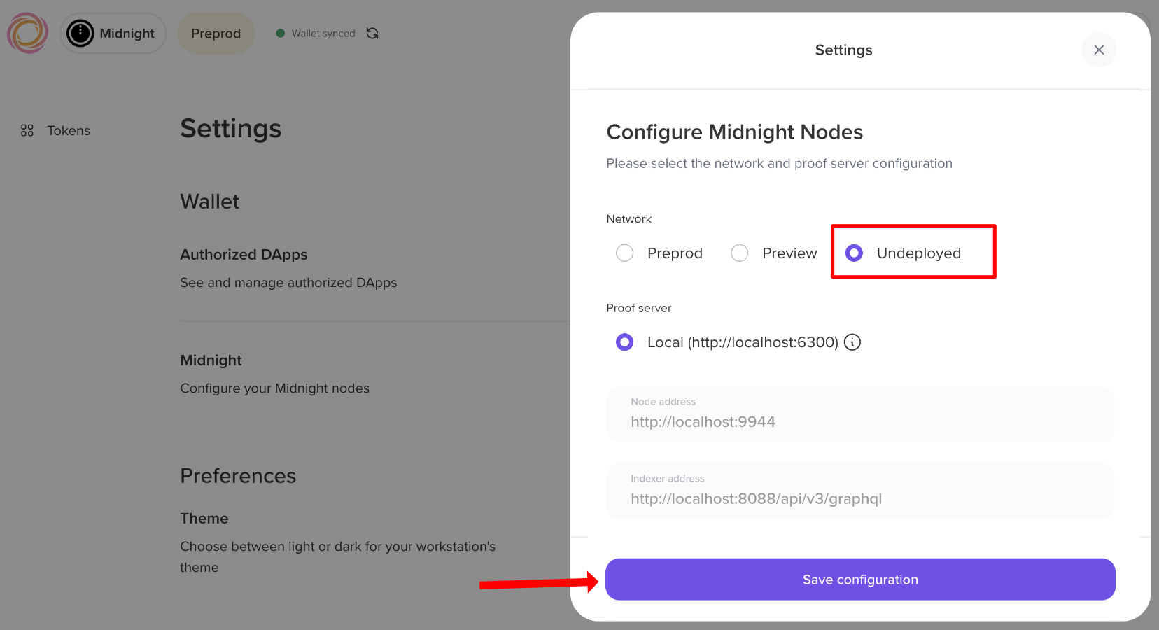This screenshot has height=630, width=1159.
Task: Open the Tokens sidebar item
Action: pyautogui.click(x=68, y=130)
